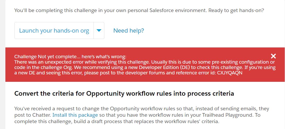Screen dimensions: 285x129
Task: Click the Challenge Not yet complete message line
Action: pyautogui.click(x=70, y=57)
